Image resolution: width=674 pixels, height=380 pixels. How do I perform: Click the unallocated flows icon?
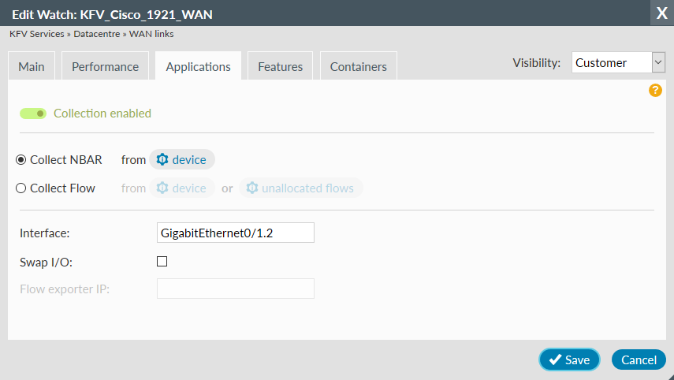[x=252, y=188]
